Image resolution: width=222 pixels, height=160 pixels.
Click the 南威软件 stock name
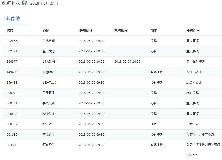49,135
